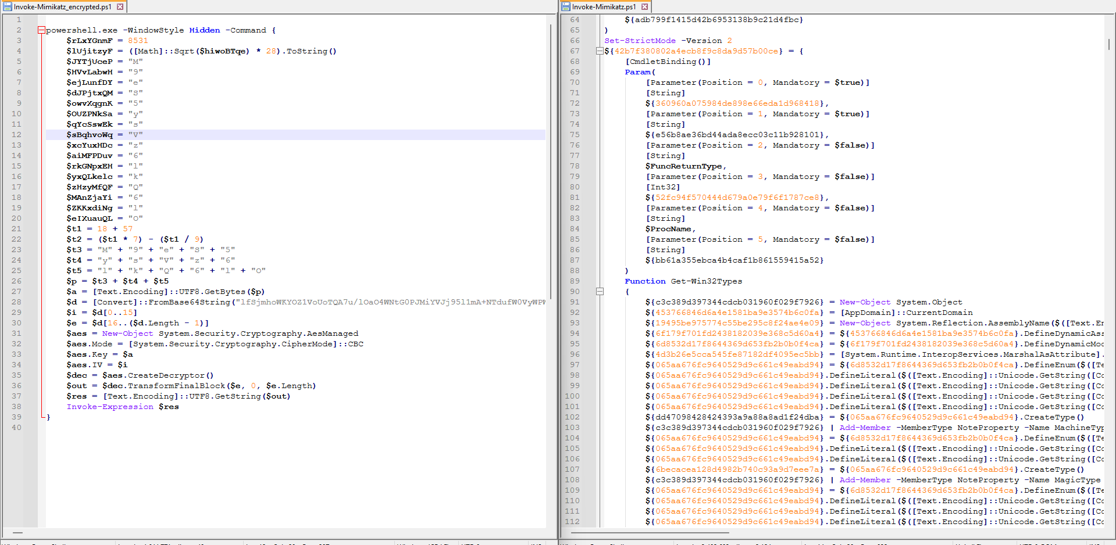Close the Invoke-Mimikatz_encrypted.ps1 tab

[x=120, y=7]
